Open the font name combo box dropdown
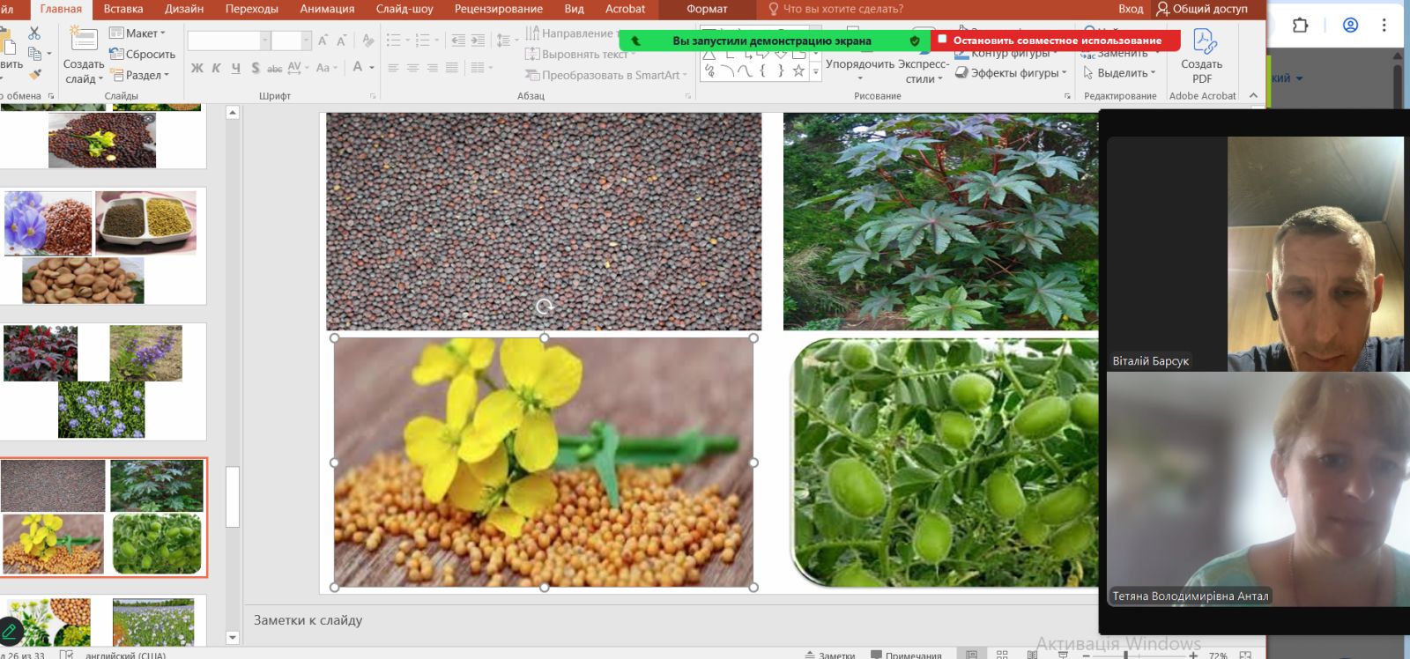 point(264,41)
